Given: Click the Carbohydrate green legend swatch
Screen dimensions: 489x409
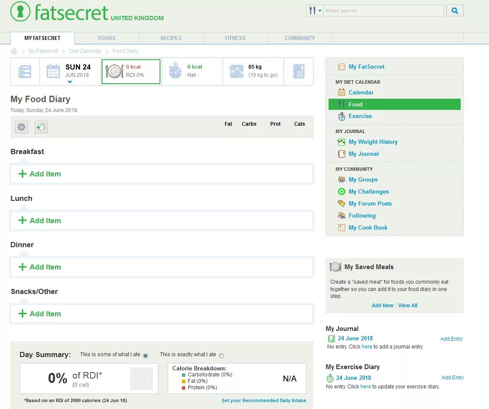Looking at the screenshot, I should pos(184,375).
